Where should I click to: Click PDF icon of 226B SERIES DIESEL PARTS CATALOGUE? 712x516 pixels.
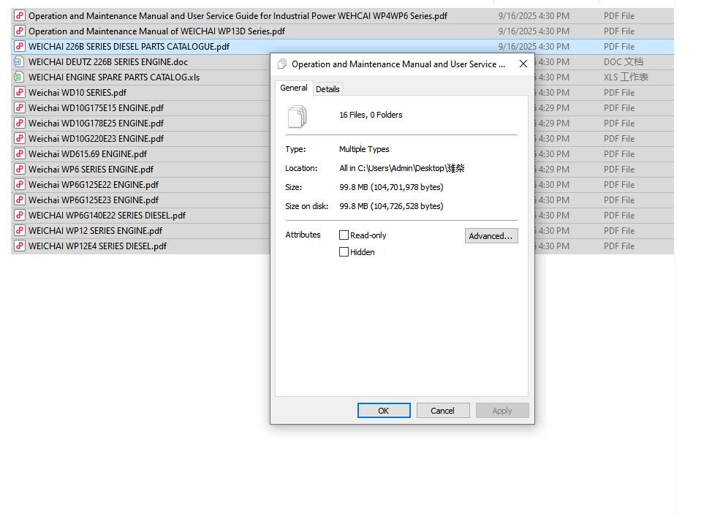(19, 47)
